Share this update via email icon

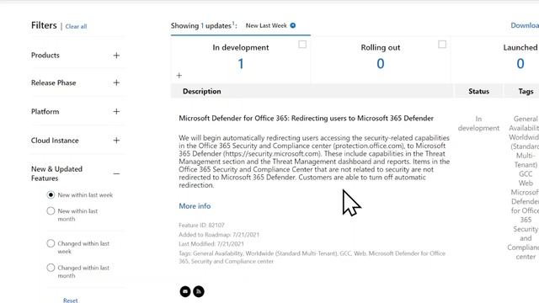click(x=185, y=291)
